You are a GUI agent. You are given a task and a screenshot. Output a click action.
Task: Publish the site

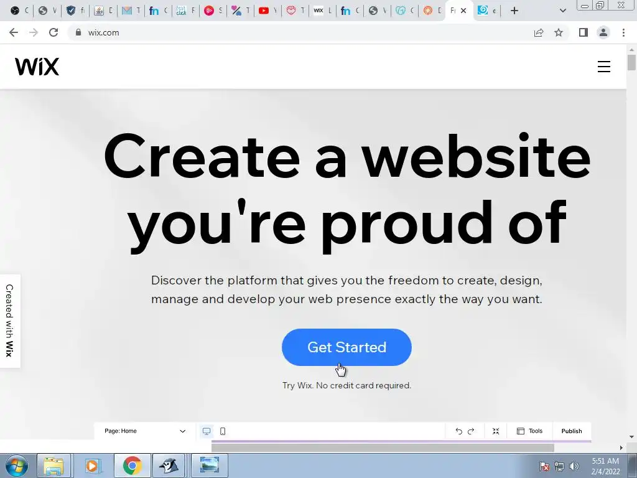tap(572, 431)
